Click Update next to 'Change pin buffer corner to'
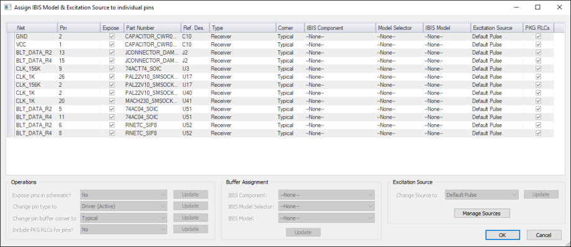The width and height of the screenshot is (571, 247). tap(191, 218)
